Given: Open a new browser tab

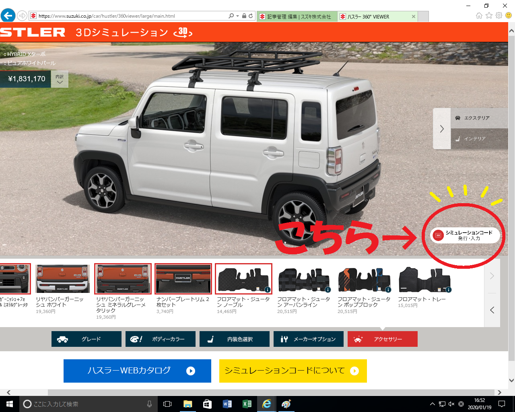Looking at the screenshot, I should coord(423,16).
